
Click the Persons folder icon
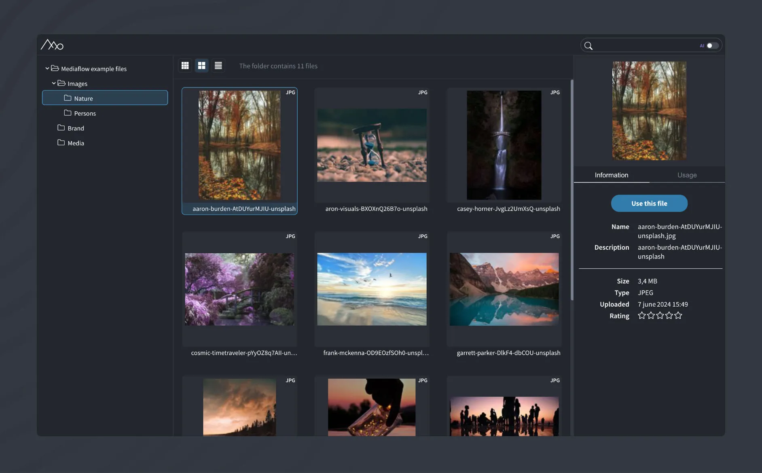(x=68, y=113)
